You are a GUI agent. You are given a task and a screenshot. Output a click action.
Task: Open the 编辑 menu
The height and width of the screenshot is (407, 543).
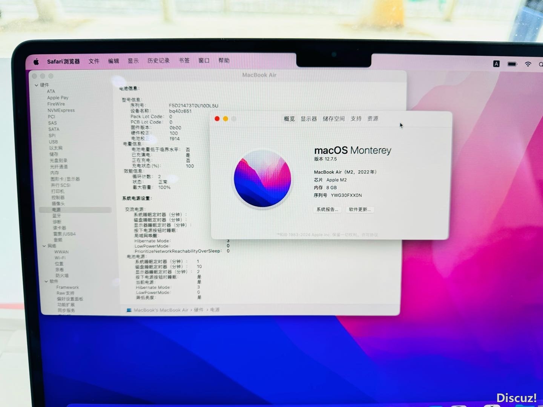click(x=114, y=61)
